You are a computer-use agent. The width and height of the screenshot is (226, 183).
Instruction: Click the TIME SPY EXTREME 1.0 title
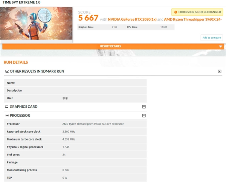(21, 2)
